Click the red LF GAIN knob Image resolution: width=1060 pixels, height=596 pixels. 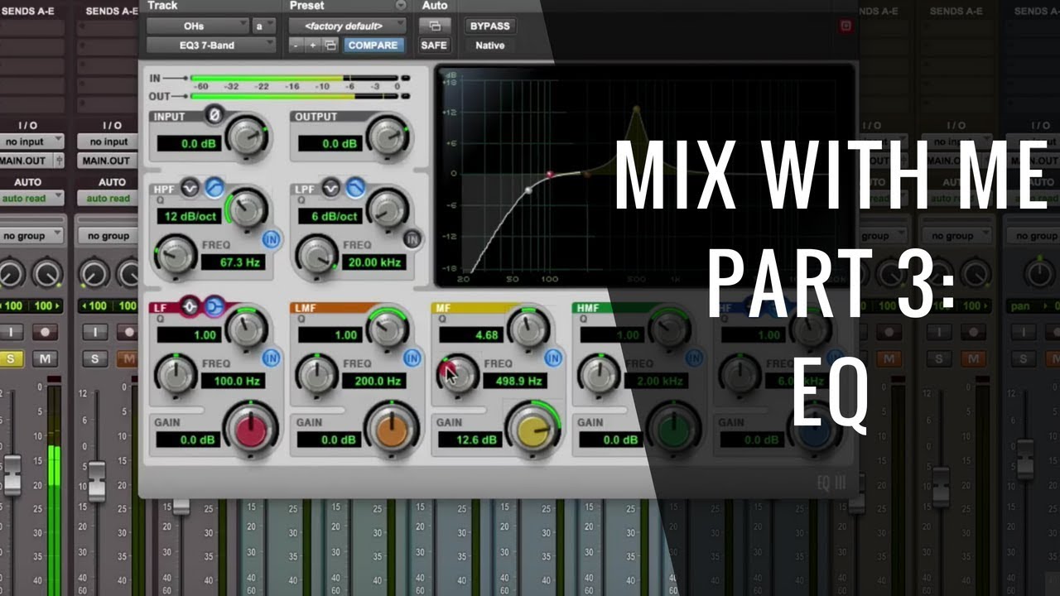coord(252,430)
